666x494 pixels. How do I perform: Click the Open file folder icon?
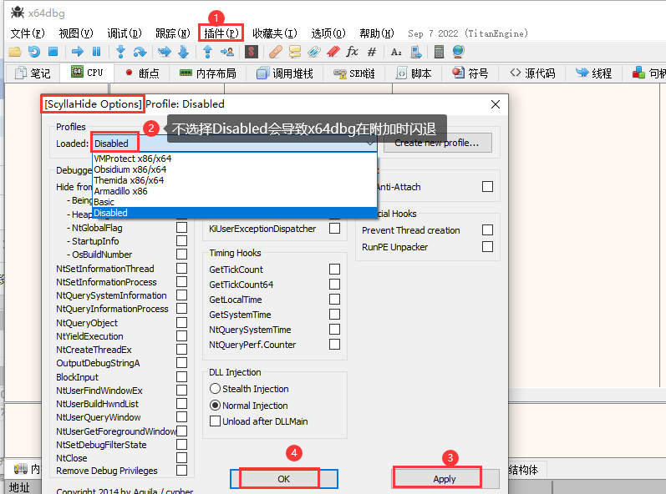15,52
